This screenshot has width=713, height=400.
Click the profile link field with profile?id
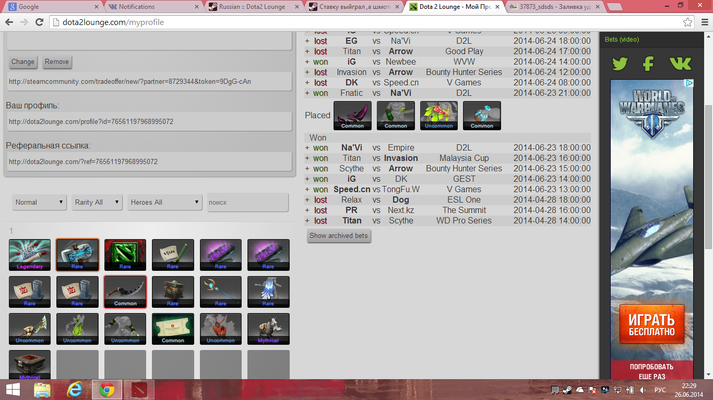(x=149, y=121)
